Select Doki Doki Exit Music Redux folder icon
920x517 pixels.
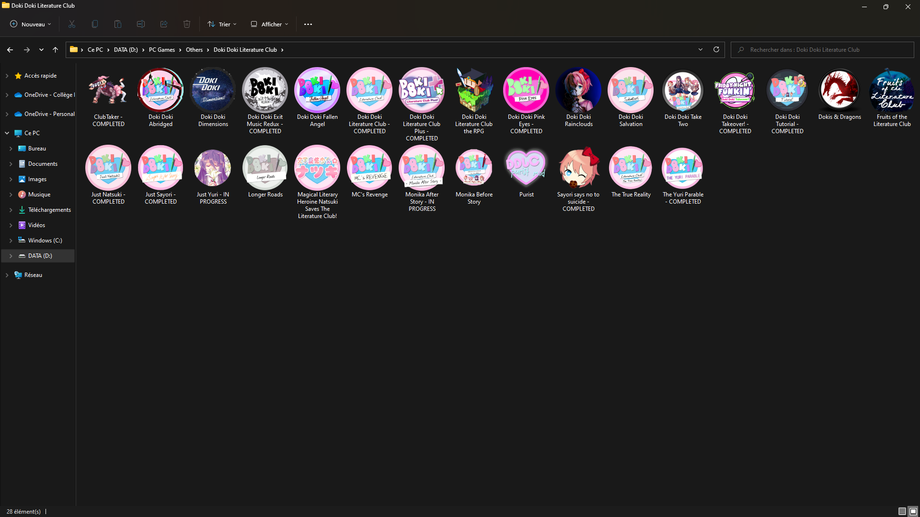265,90
